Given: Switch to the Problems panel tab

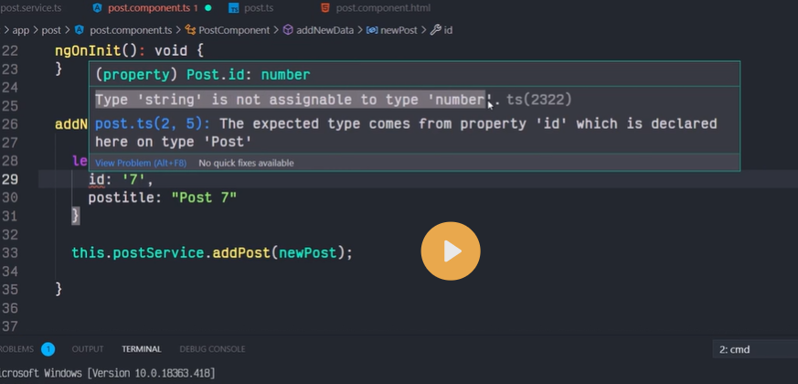Looking at the screenshot, I should 16,349.
